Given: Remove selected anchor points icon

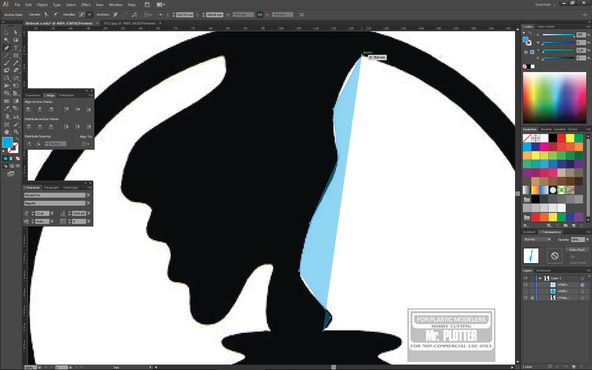Looking at the screenshot, I should click(115, 15).
